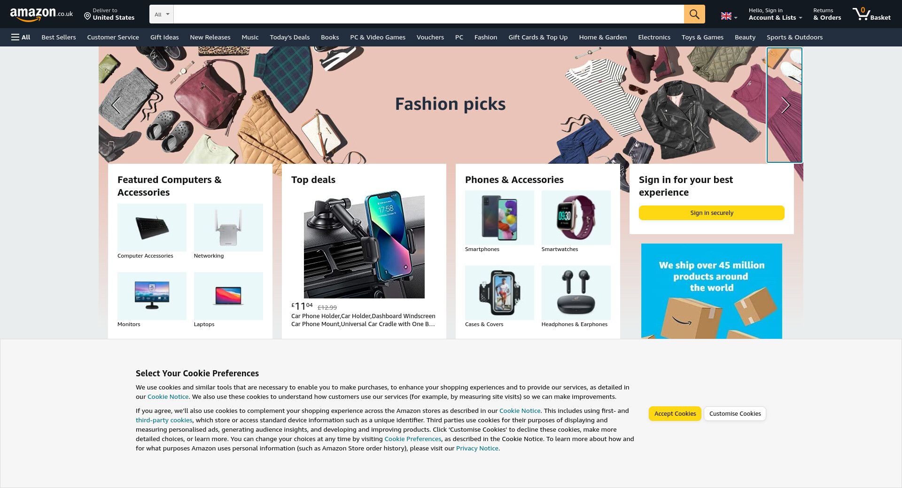
Task: Open the hamburger All menu
Action: 21,37
